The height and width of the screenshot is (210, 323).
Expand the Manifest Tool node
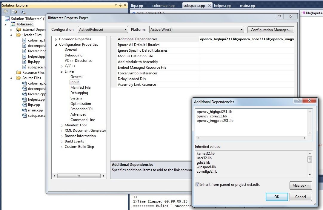pyautogui.click(x=61, y=125)
